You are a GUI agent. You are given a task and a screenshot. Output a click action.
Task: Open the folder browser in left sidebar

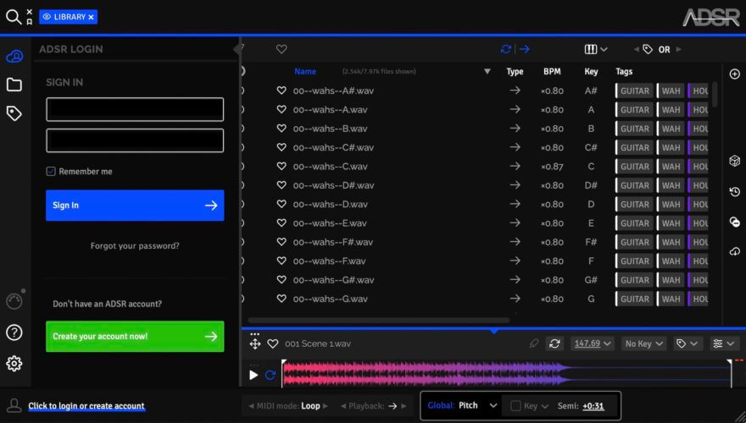(14, 85)
